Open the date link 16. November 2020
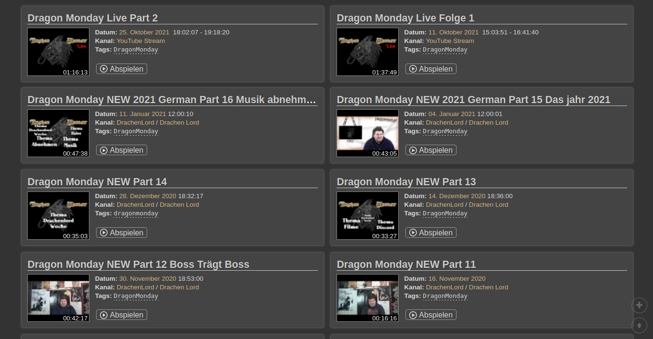 coord(457,279)
